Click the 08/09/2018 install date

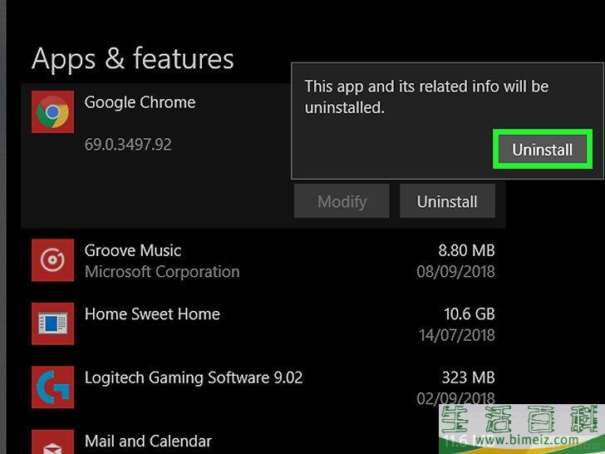(455, 272)
